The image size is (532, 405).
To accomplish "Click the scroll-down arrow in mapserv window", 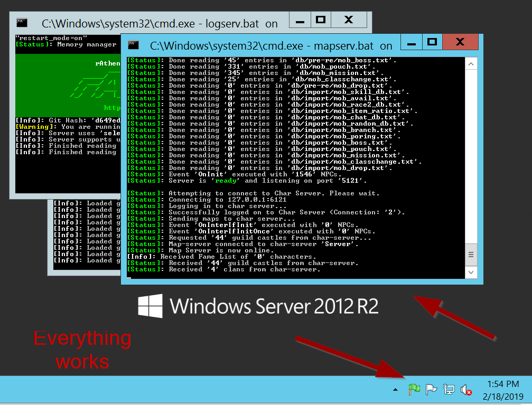I will coord(471,272).
